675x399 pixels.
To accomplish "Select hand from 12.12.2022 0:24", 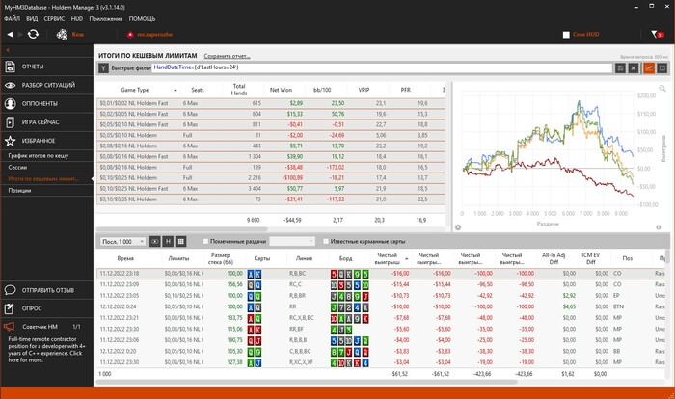I will point(381,306).
